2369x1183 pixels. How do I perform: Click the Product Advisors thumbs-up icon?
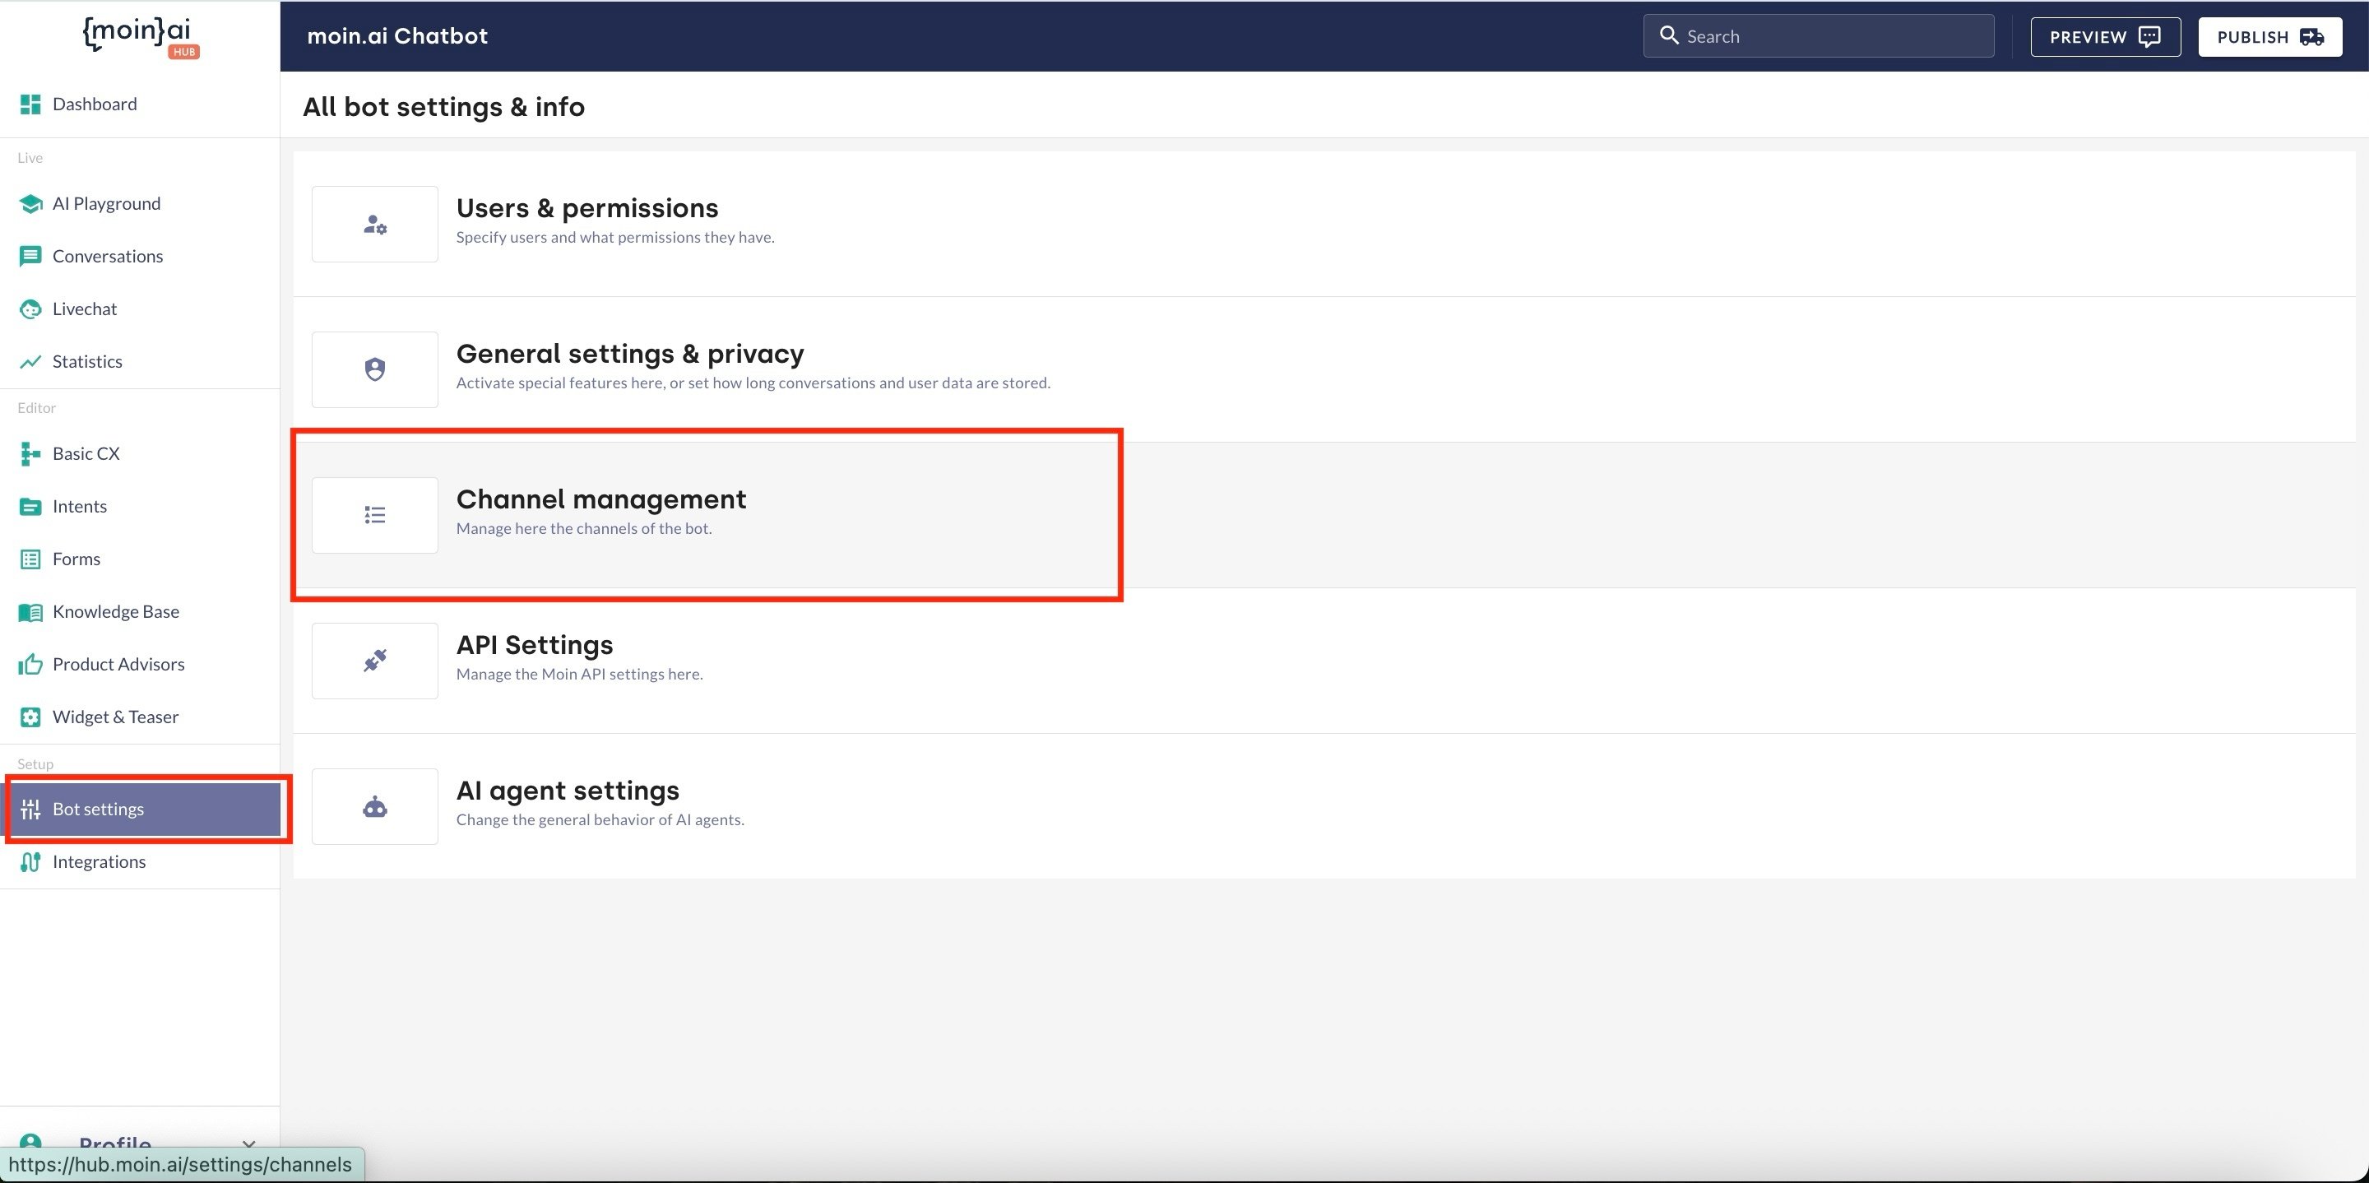(30, 664)
